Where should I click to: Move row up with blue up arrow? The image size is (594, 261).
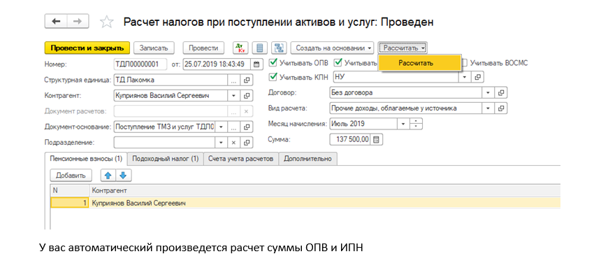click(108, 176)
